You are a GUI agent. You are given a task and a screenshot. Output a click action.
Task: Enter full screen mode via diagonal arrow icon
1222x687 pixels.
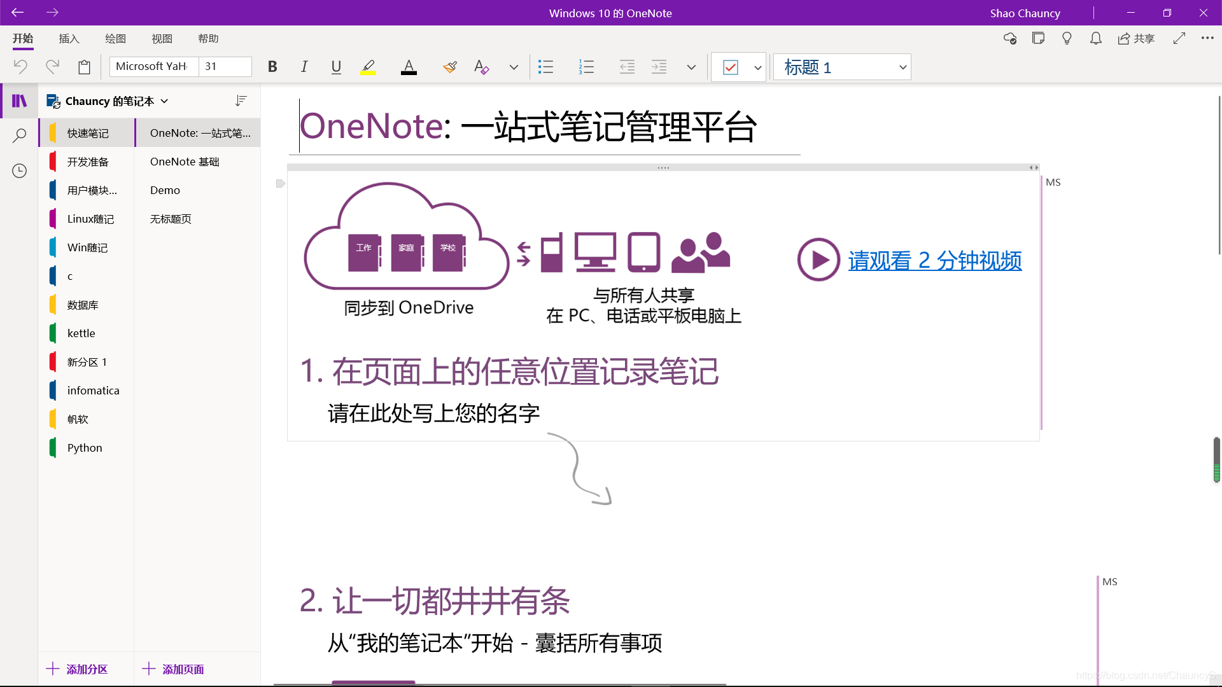(1179, 39)
